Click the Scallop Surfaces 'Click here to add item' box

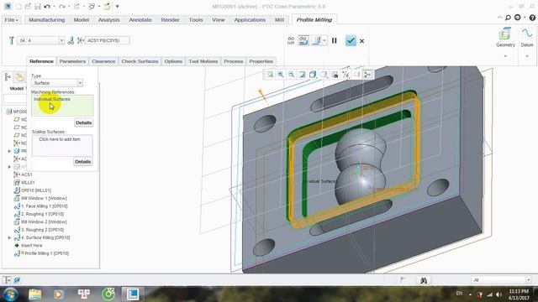point(62,145)
